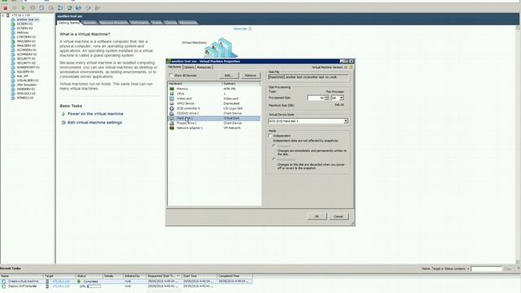Screen dimensions: 521x293
Task: Click the VM icon beside SQLSERV-01
Action: click(13, 72)
